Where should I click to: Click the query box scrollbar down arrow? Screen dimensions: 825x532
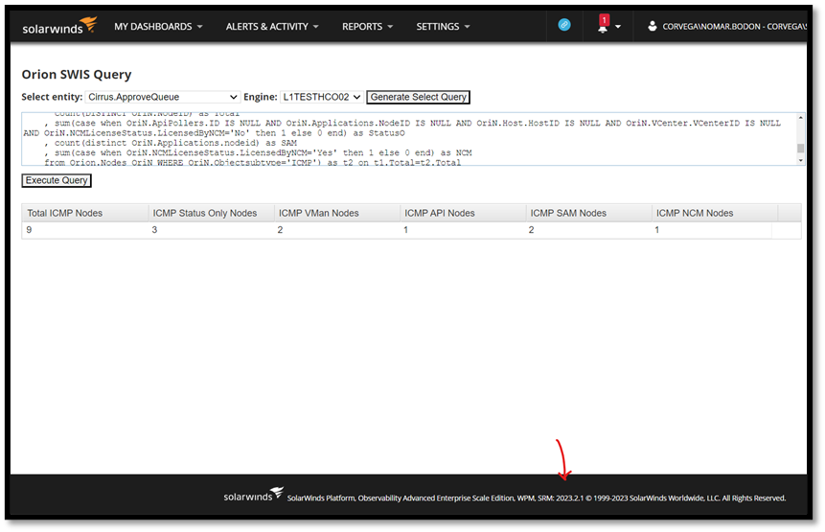[x=801, y=160]
